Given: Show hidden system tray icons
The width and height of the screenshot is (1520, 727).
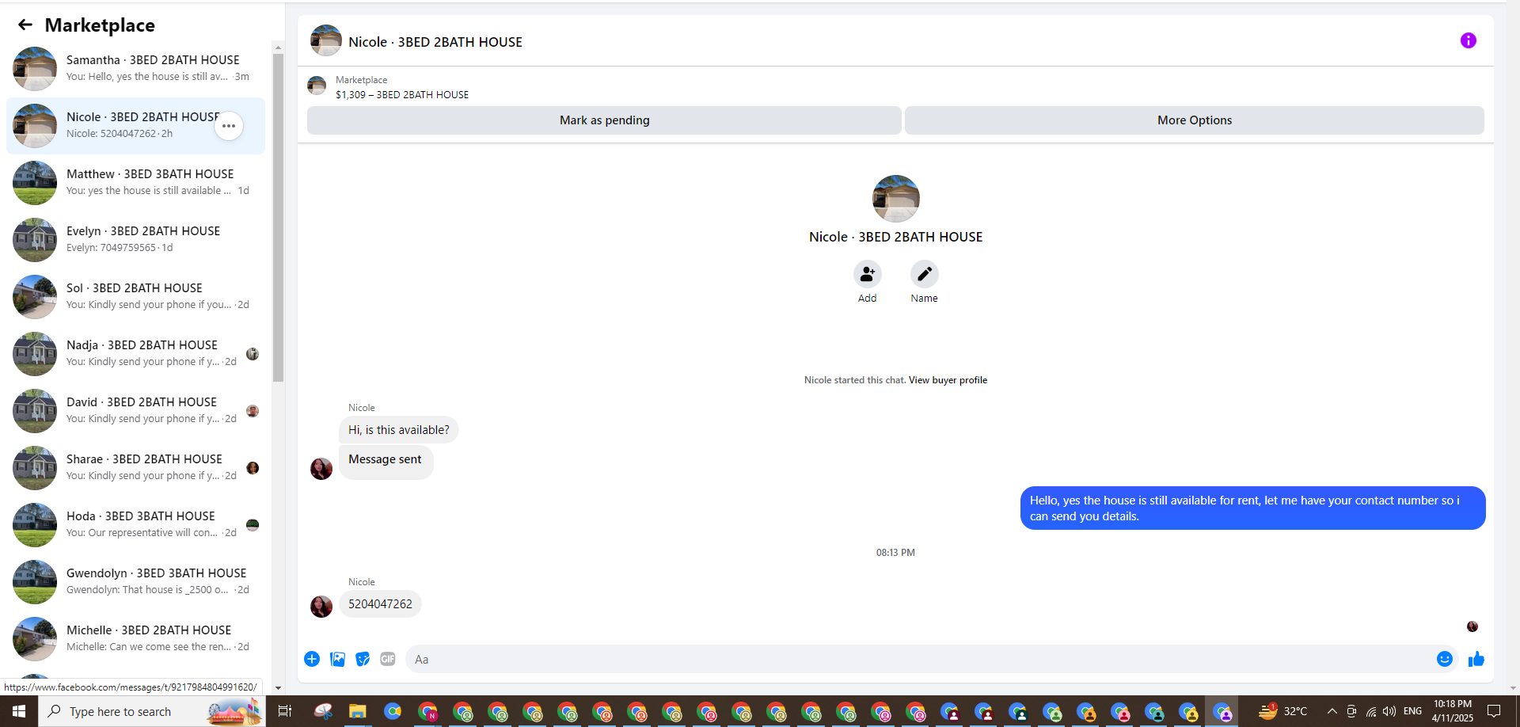Looking at the screenshot, I should 1332,711.
